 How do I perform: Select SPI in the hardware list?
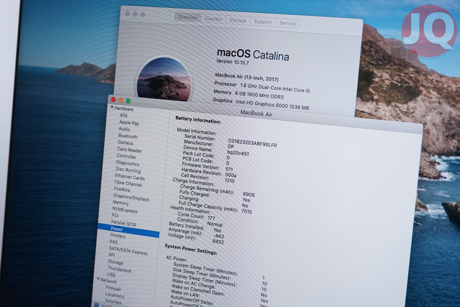click(x=112, y=255)
